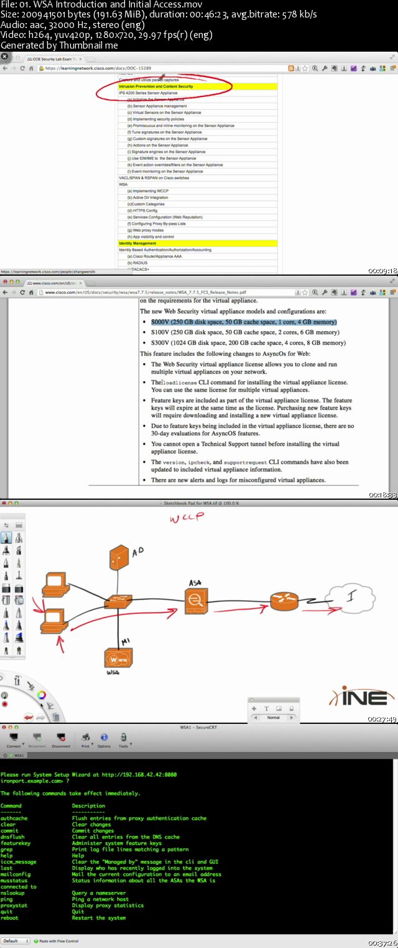398x948 pixels.
Task: Click add layer plus in layer panel
Action: (254, 708)
